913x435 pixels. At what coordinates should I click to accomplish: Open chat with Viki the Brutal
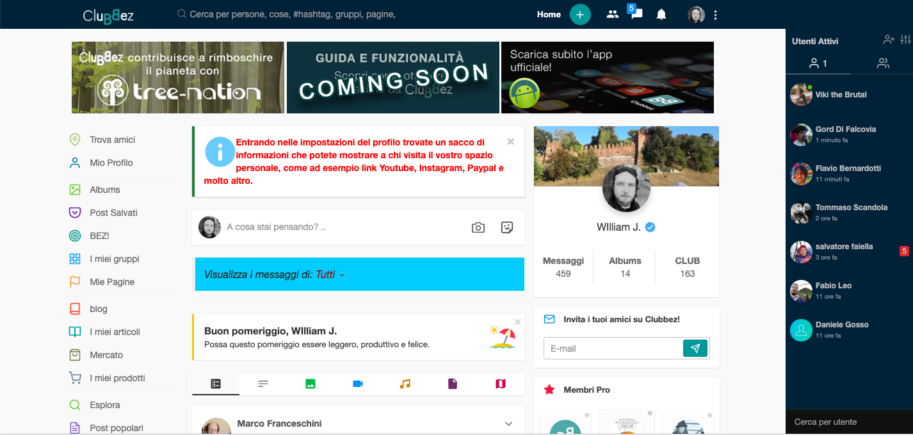(849, 95)
